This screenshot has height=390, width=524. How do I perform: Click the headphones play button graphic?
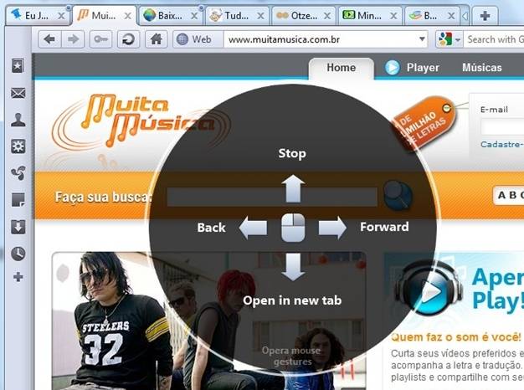coord(429,288)
